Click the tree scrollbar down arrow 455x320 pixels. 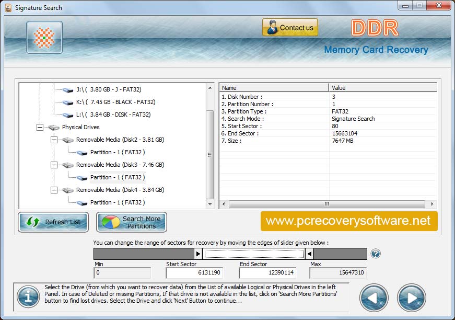(x=210, y=204)
